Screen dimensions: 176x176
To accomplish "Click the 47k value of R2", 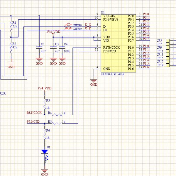I will pyautogui.click(x=15, y=47).
